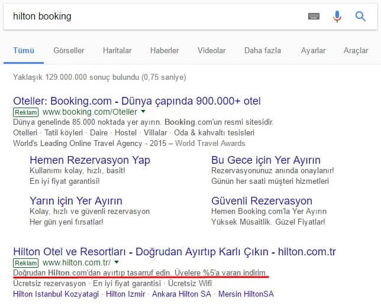Click the Her gün yeni fırsatlar! text
Image resolution: width=381 pixels, height=305 pixels.
pyautogui.click(x=66, y=222)
